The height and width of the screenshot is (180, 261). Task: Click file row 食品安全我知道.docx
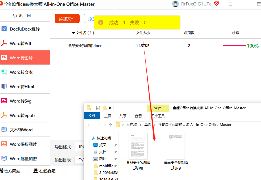point(155,46)
